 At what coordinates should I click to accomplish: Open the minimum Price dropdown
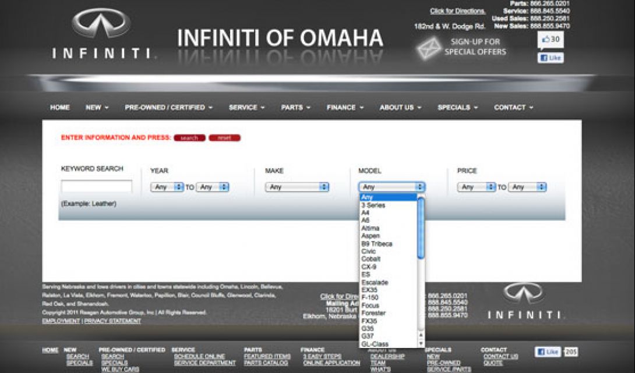click(477, 187)
